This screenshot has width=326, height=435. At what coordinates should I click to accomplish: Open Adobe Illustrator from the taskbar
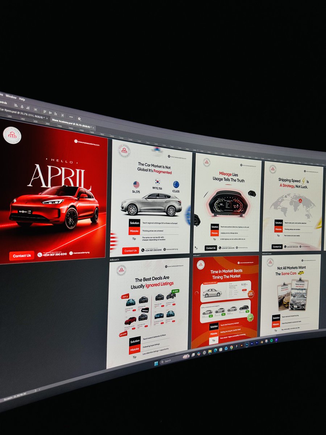pyautogui.click(x=242, y=345)
